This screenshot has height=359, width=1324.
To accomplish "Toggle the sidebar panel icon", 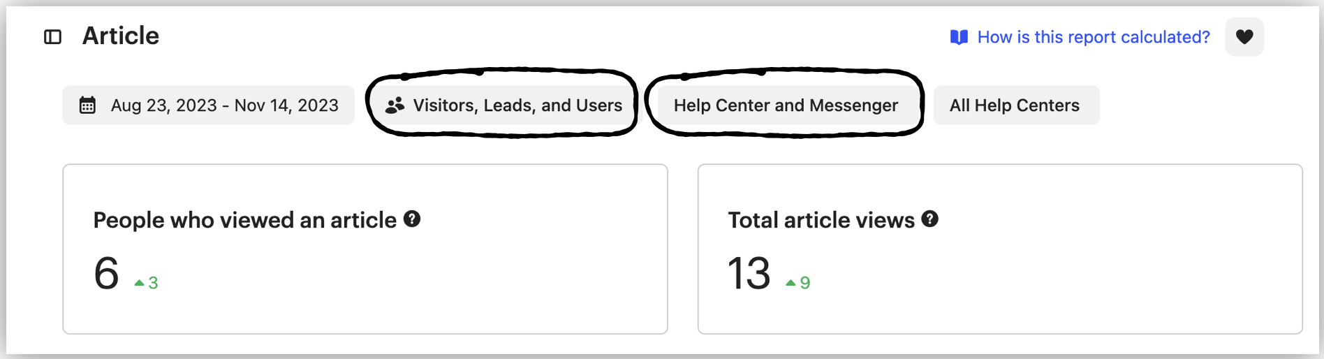I will pos(53,37).
